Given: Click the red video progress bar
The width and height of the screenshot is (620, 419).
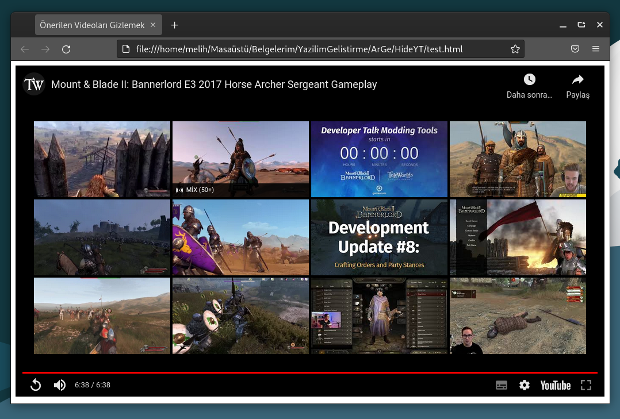Looking at the screenshot, I should (x=310, y=372).
